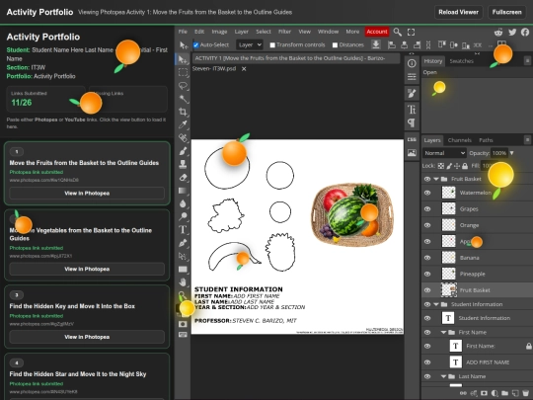Open the Character panel icon
Screen dimensions: 533x400
point(412,110)
